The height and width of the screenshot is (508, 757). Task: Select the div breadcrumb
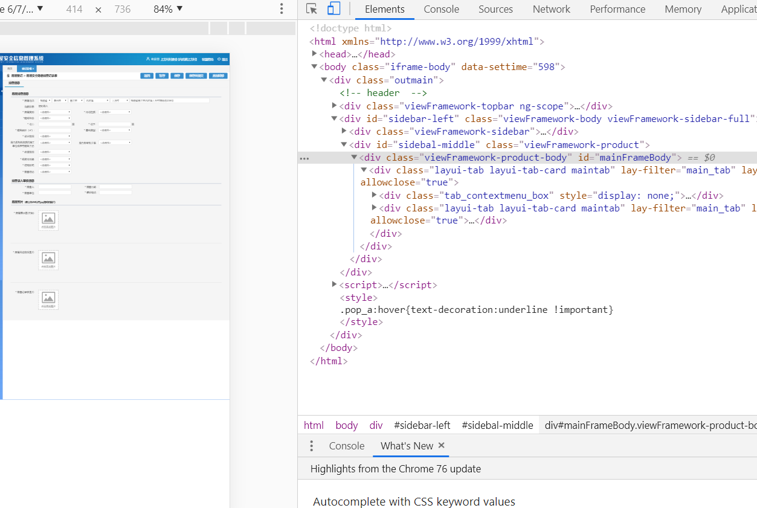376,425
